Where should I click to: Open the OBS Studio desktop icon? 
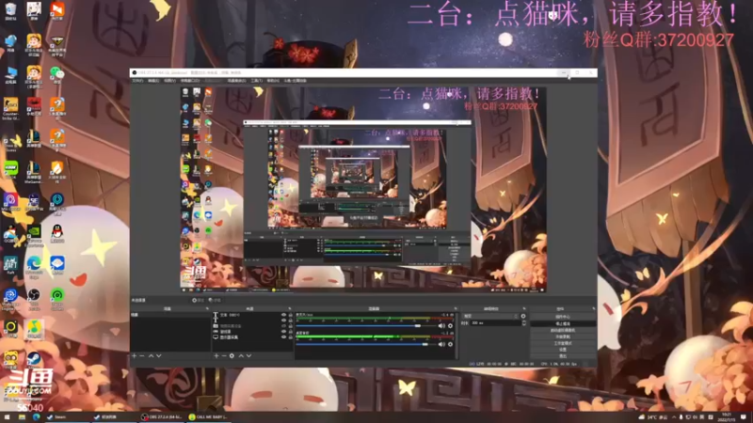tap(34, 296)
